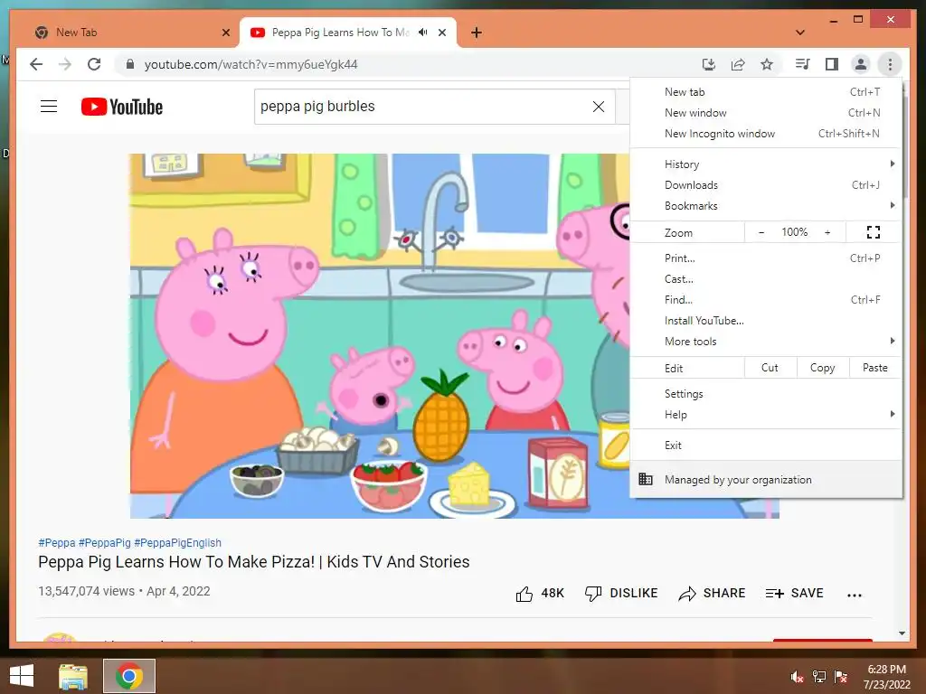926x694 pixels.
Task: Open Settings from the Chrome menu
Action: click(x=766, y=394)
